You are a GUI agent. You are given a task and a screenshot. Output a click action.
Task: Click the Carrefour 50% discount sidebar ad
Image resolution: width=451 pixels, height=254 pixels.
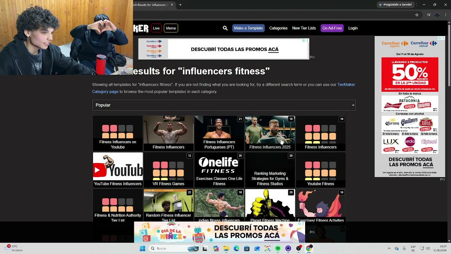coord(410,107)
